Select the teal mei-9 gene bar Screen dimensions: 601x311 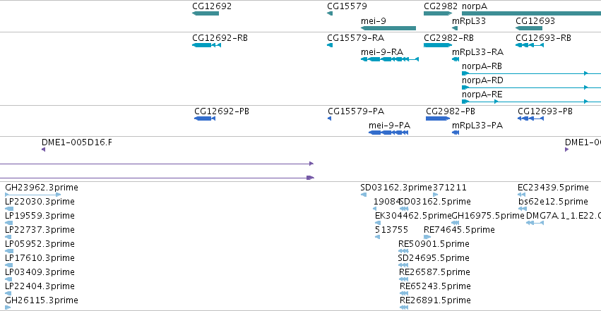pyautogui.click(x=388, y=28)
